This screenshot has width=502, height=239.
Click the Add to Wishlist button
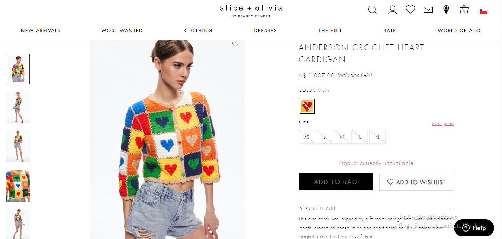tap(416, 182)
